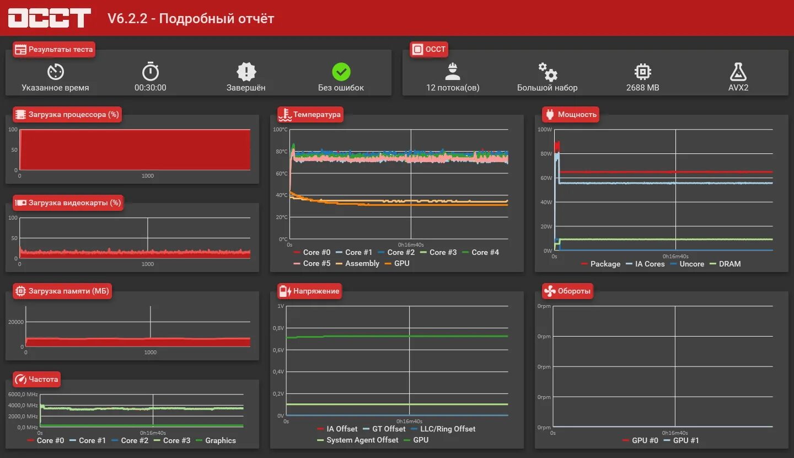Click the completed status badge icon
794x458 pixels.
(x=246, y=72)
